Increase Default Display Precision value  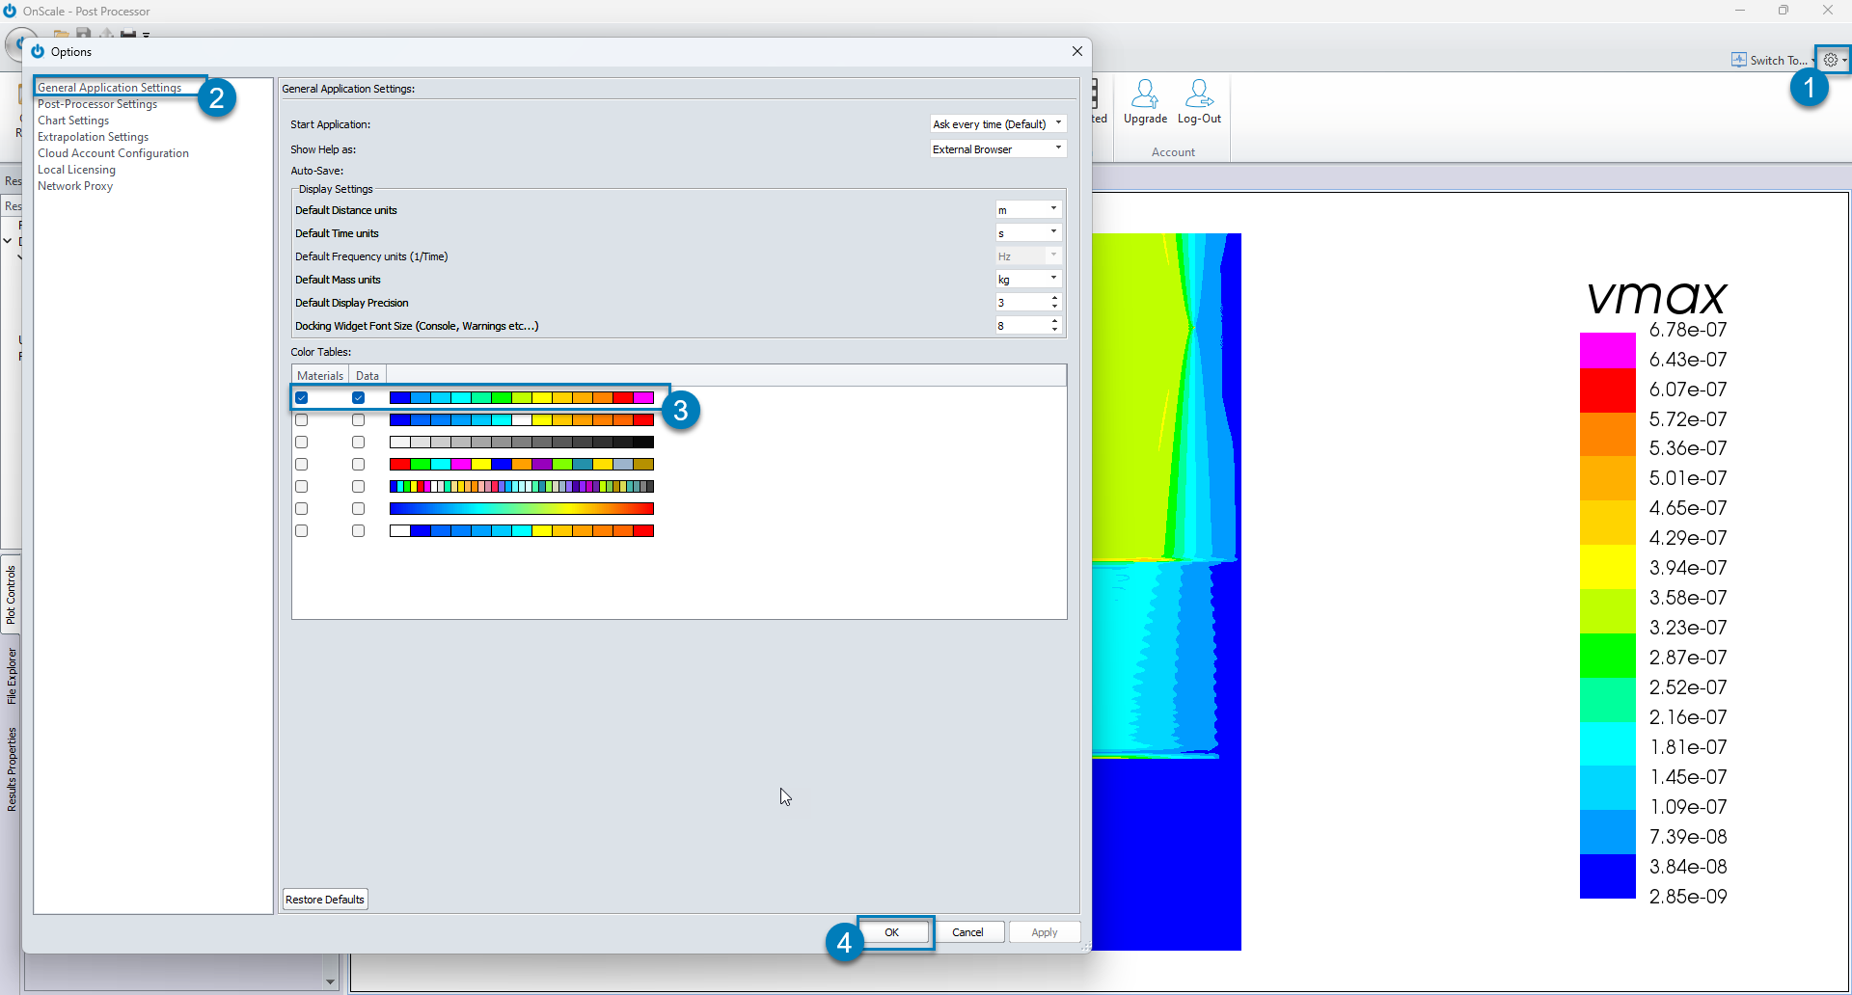(x=1055, y=298)
